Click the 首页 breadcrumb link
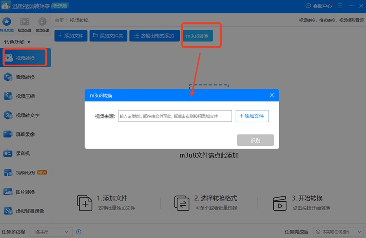The image size is (366, 238). point(59,20)
